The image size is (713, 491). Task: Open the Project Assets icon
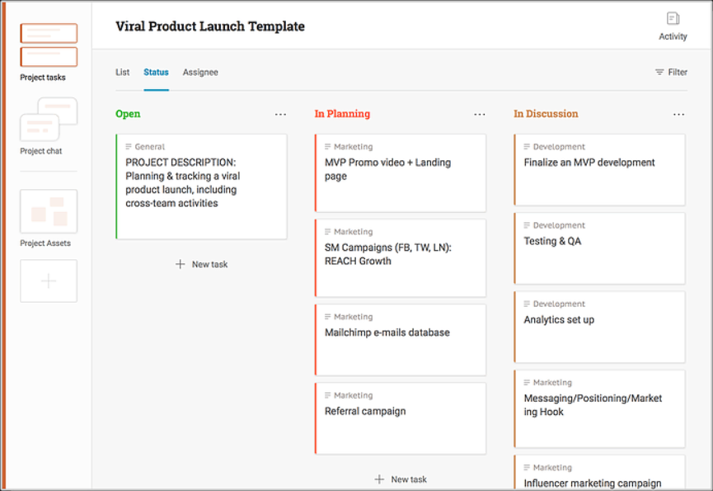49,211
